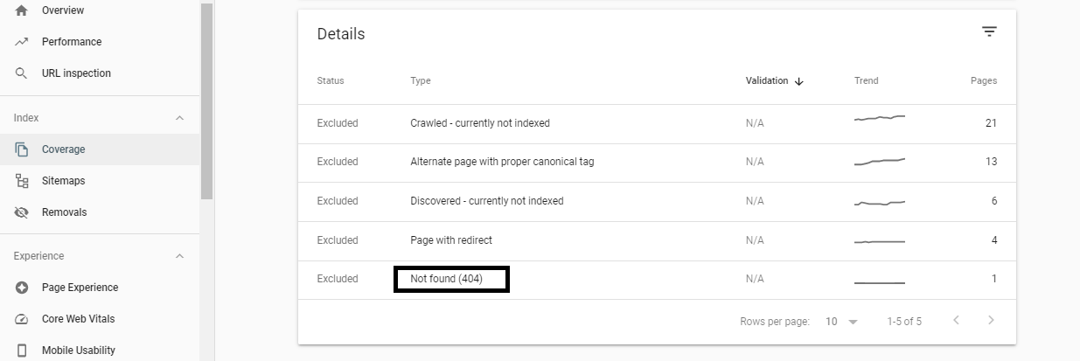1080x361 pixels.
Task: Sort by the Validation column header
Action: 774,80
